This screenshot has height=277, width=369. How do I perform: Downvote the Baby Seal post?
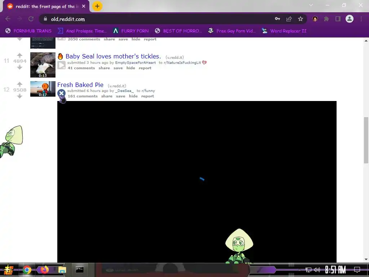click(x=20, y=67)
